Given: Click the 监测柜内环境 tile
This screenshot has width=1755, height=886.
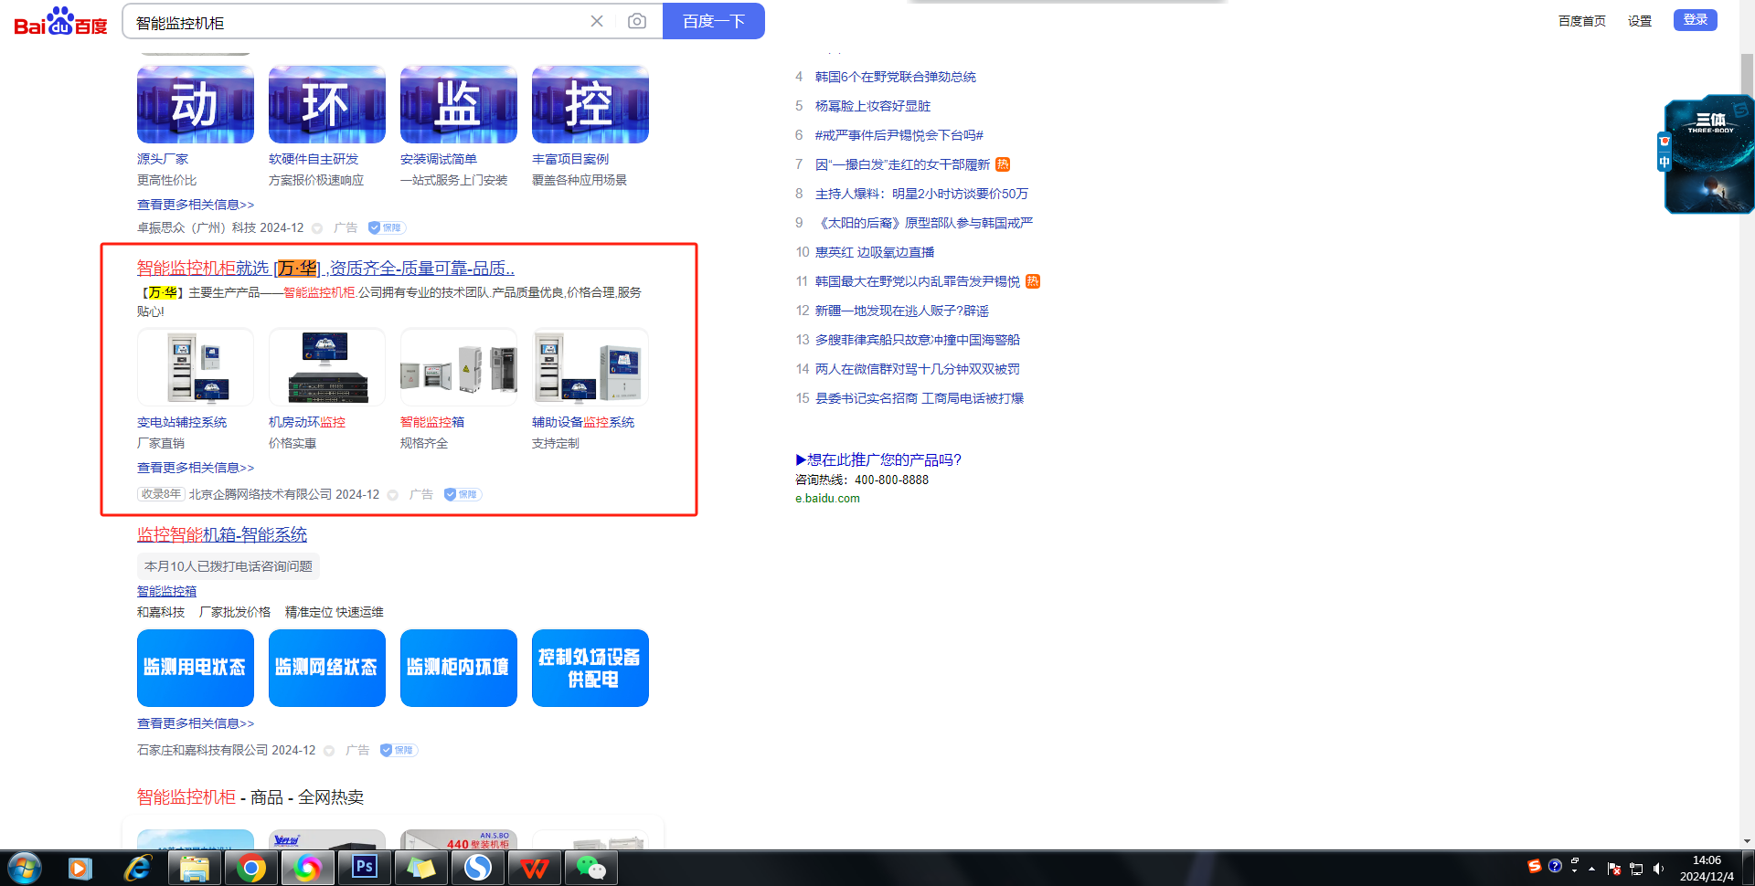Looking at the screenshot, I should tap(459, 668).
